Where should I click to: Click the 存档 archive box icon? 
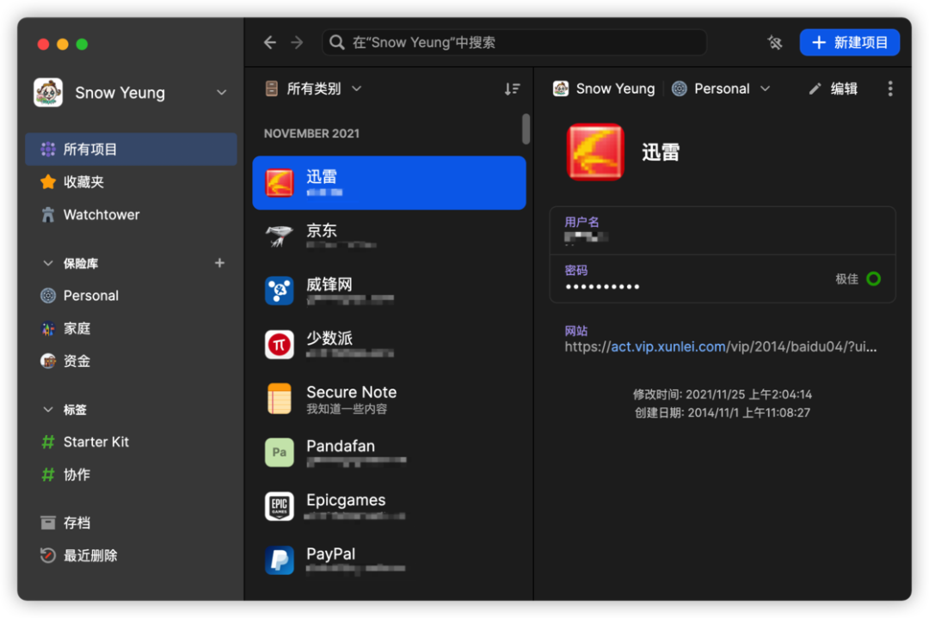[48, 523]
